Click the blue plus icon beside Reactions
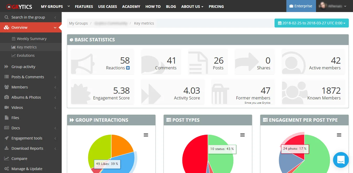 coord(128,68)
